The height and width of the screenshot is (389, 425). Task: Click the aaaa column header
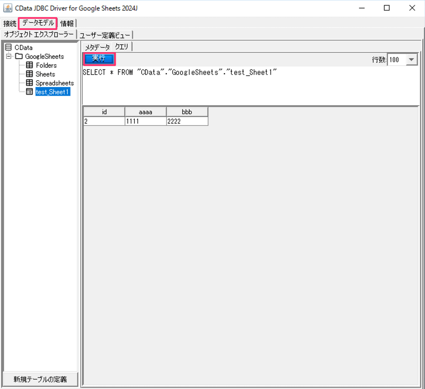click(146, 112)
